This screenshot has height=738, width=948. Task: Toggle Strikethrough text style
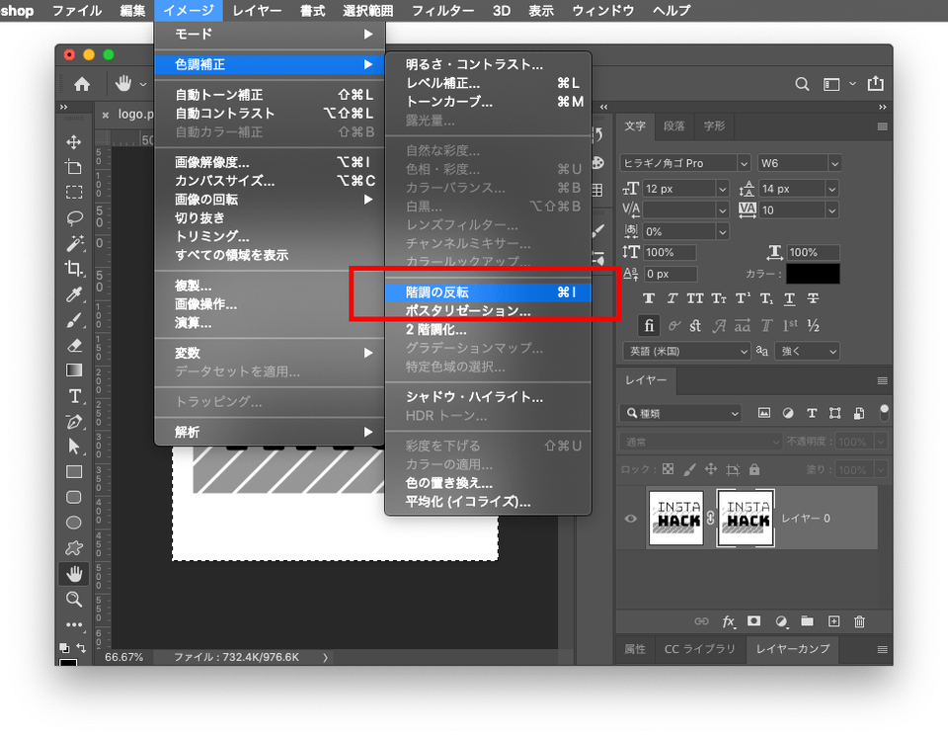coord(813,298)
